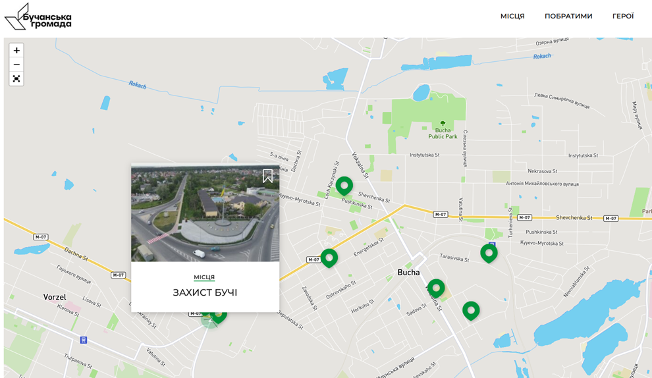The width and height of the screenshot is (652, 378).
Task: Bookmark the Захист Бучі card
Action: pyautogui.click(x=268, y=176)
